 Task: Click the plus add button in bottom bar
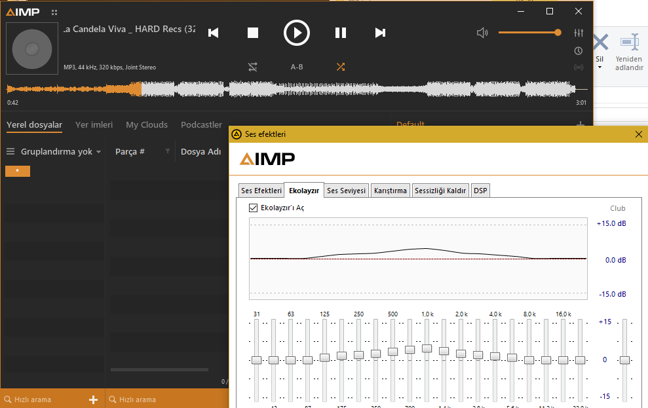click(x=94, y=399)
